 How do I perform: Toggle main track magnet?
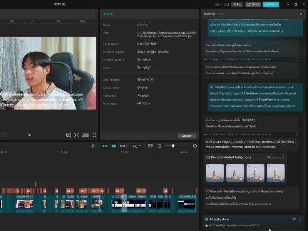coord(105,146)
